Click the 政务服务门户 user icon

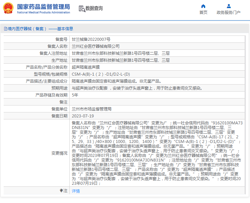[x=229, y=6]
